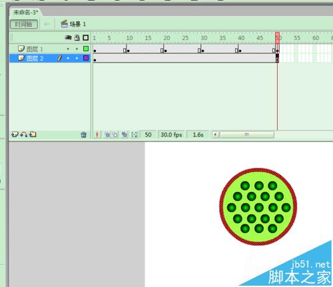Viewport: 333px width, 287px height.
Task: Toggle the Edit Multiple Frames icon
Action: tap(125, 135)
